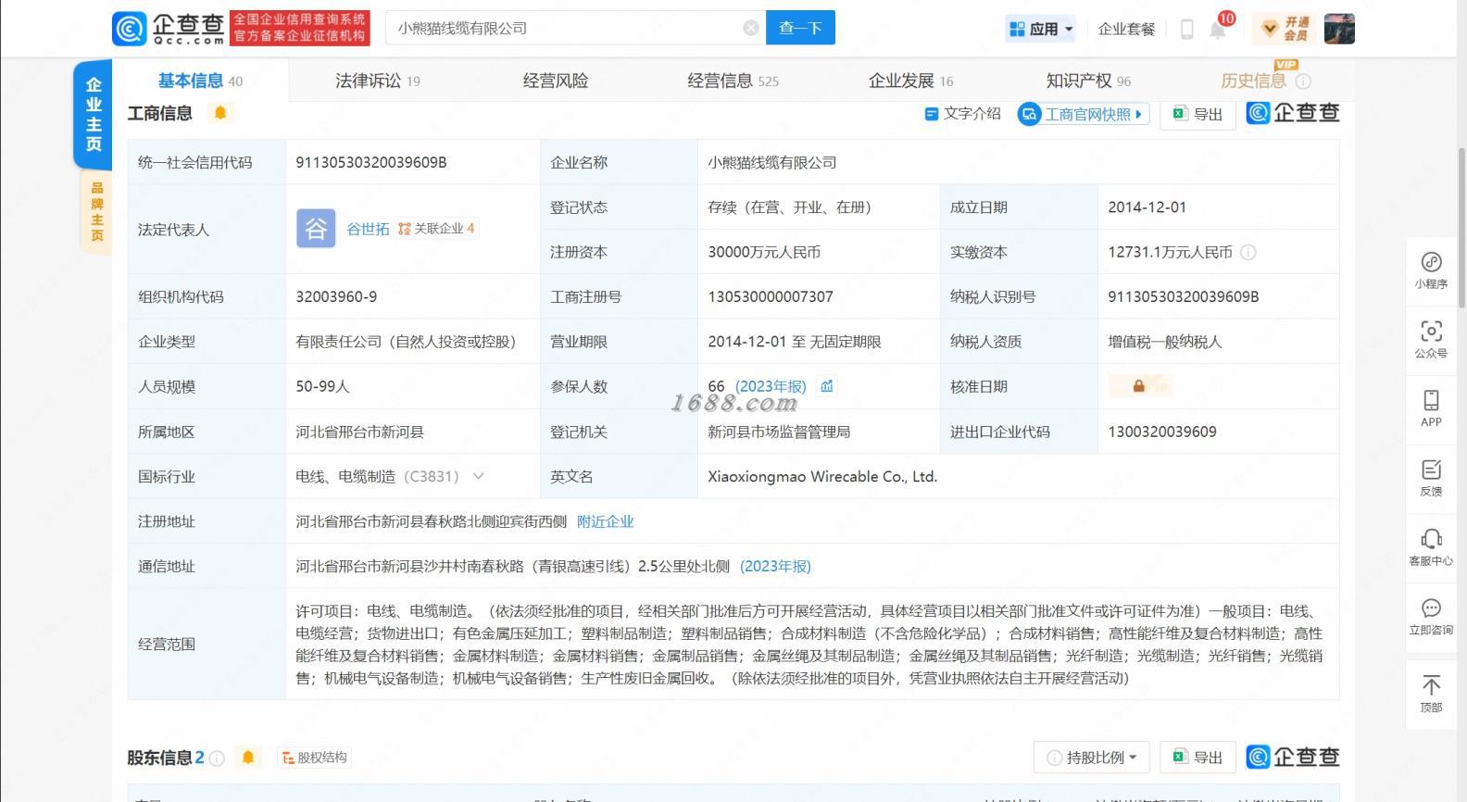Image resolution: width=1467 pixels, height=802 pixels.
Task: Click 进出口企业代码 1300320039609
Action: tap(1162, 432)
